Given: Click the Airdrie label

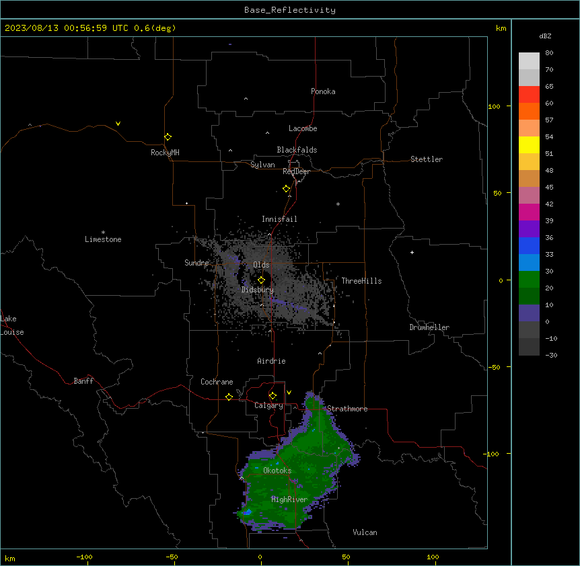Looking at the screenshot, I should click(x=271, y=361).
